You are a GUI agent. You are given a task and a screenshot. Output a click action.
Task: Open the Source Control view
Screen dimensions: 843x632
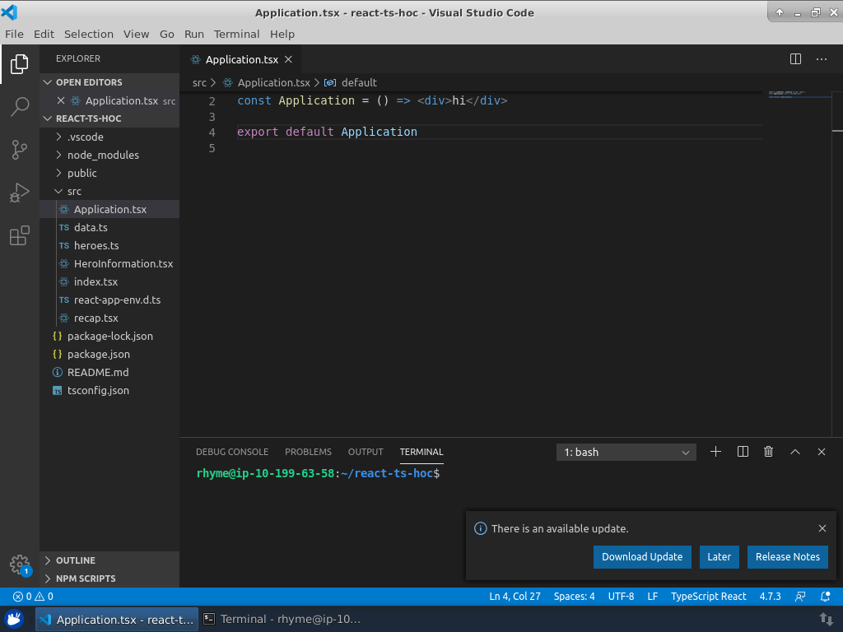[20, 150]
